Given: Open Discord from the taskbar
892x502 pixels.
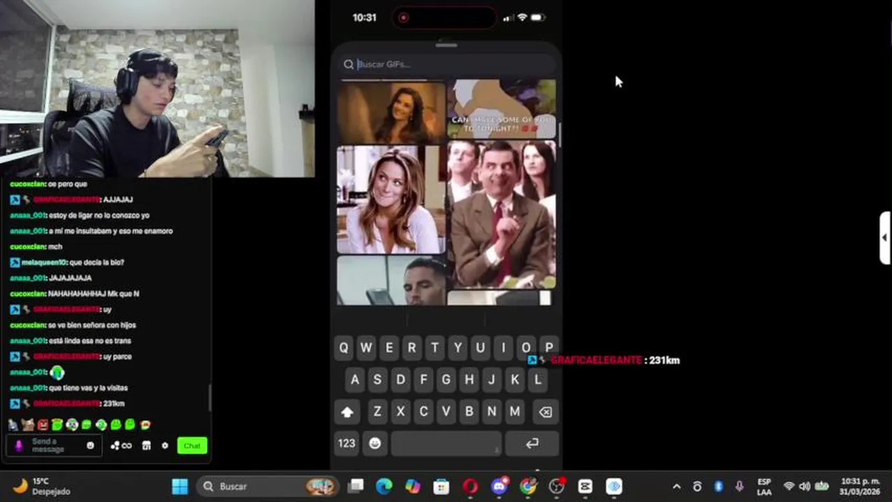Looking at the screenshot, I should pyautogui.click(x=499, y=486).
